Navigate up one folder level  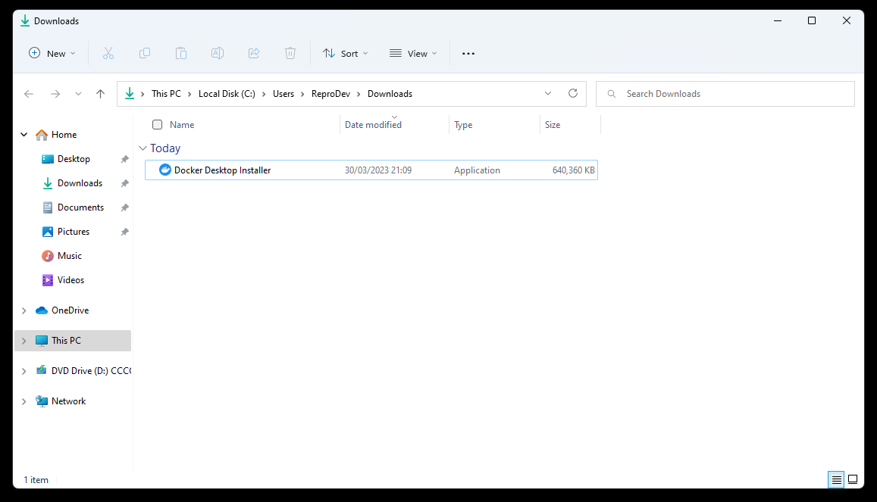coord(100,93)
